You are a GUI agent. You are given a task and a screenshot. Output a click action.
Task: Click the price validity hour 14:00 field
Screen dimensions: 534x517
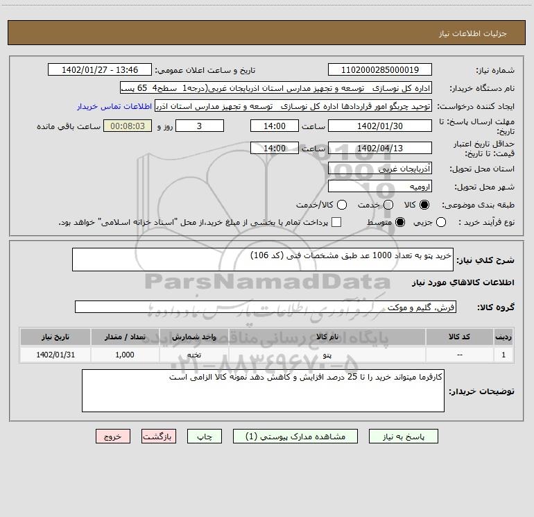275,149
